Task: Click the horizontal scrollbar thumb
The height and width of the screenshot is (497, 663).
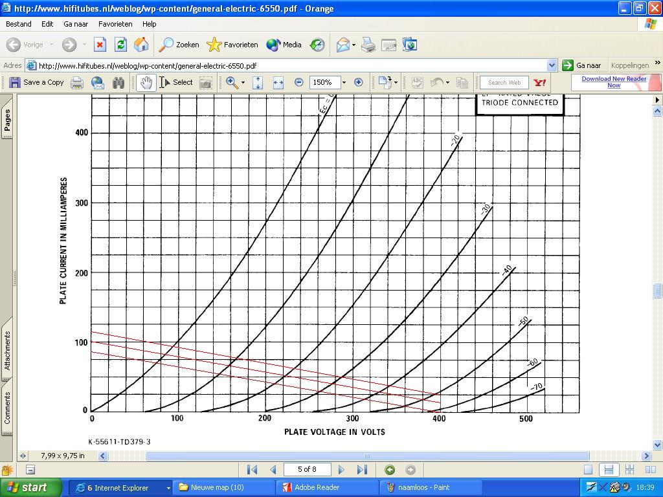Action: click(367, 456)
